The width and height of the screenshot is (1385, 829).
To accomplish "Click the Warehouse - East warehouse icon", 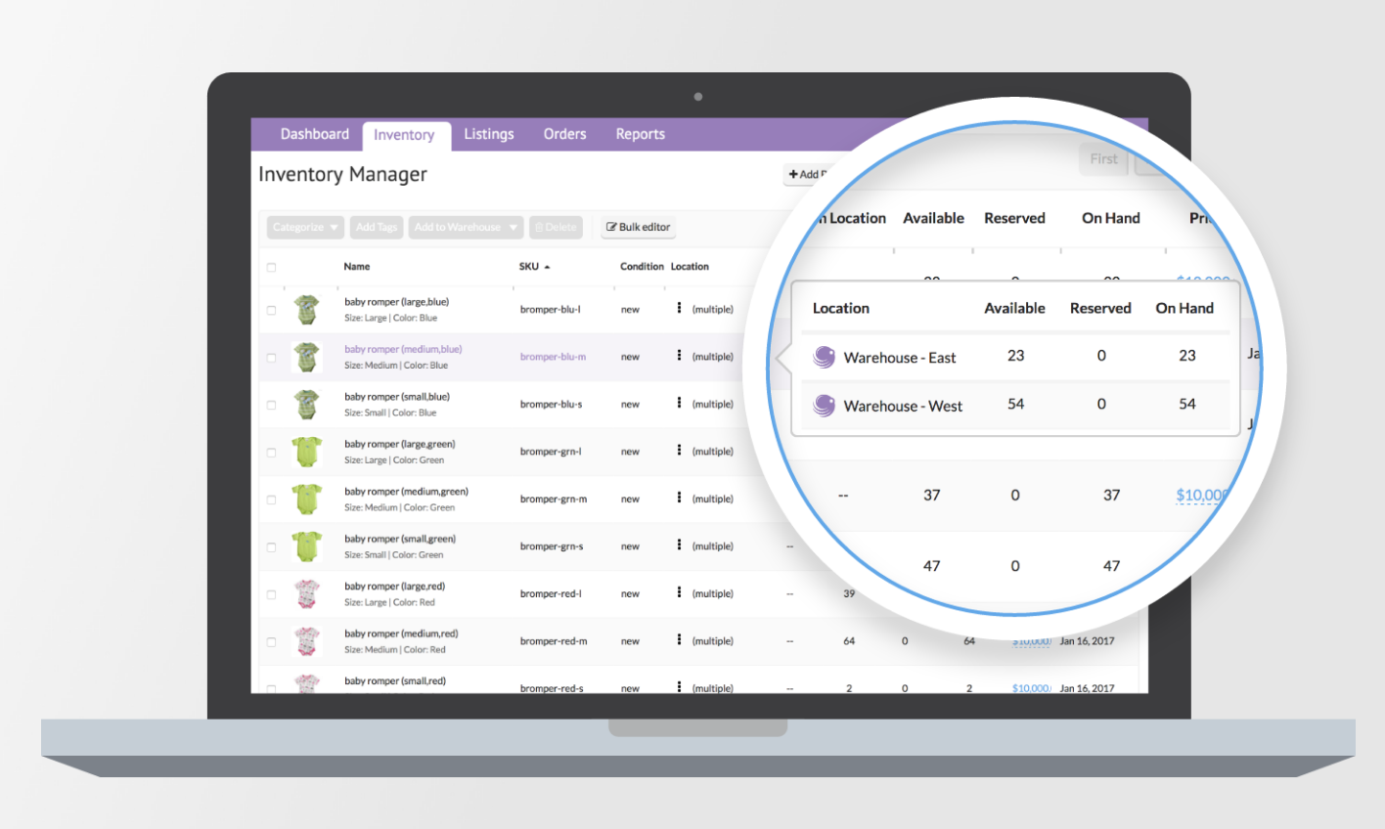I will tap(824, 357).
